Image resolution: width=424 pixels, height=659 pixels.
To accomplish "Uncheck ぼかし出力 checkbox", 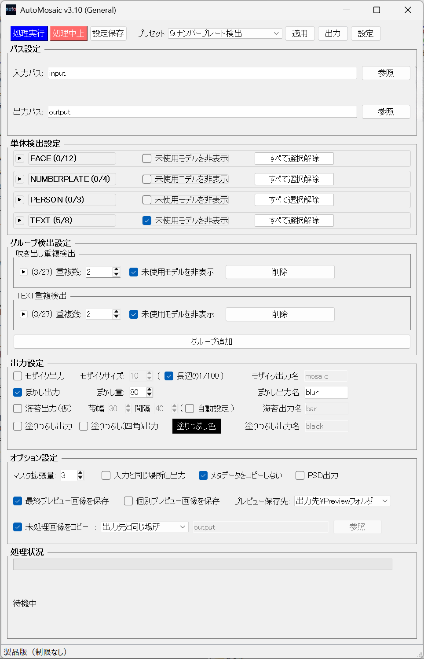I will (18, 392).
